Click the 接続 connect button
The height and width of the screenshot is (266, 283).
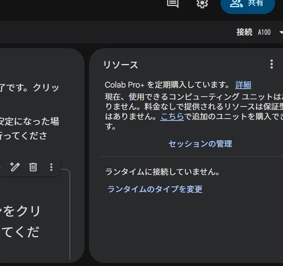coord(244,32)
